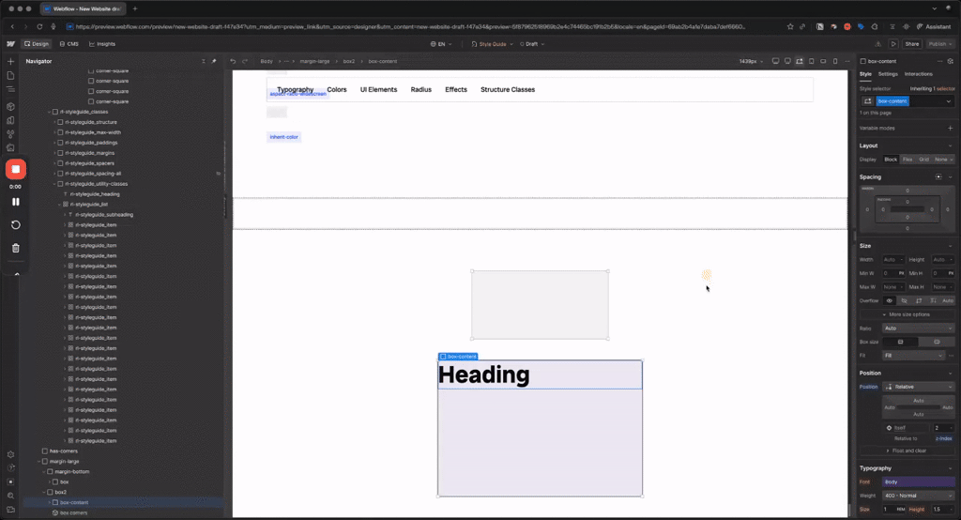Open the Components cube icon
Viewport: 961px width, 520px height.
click(10, 106)
